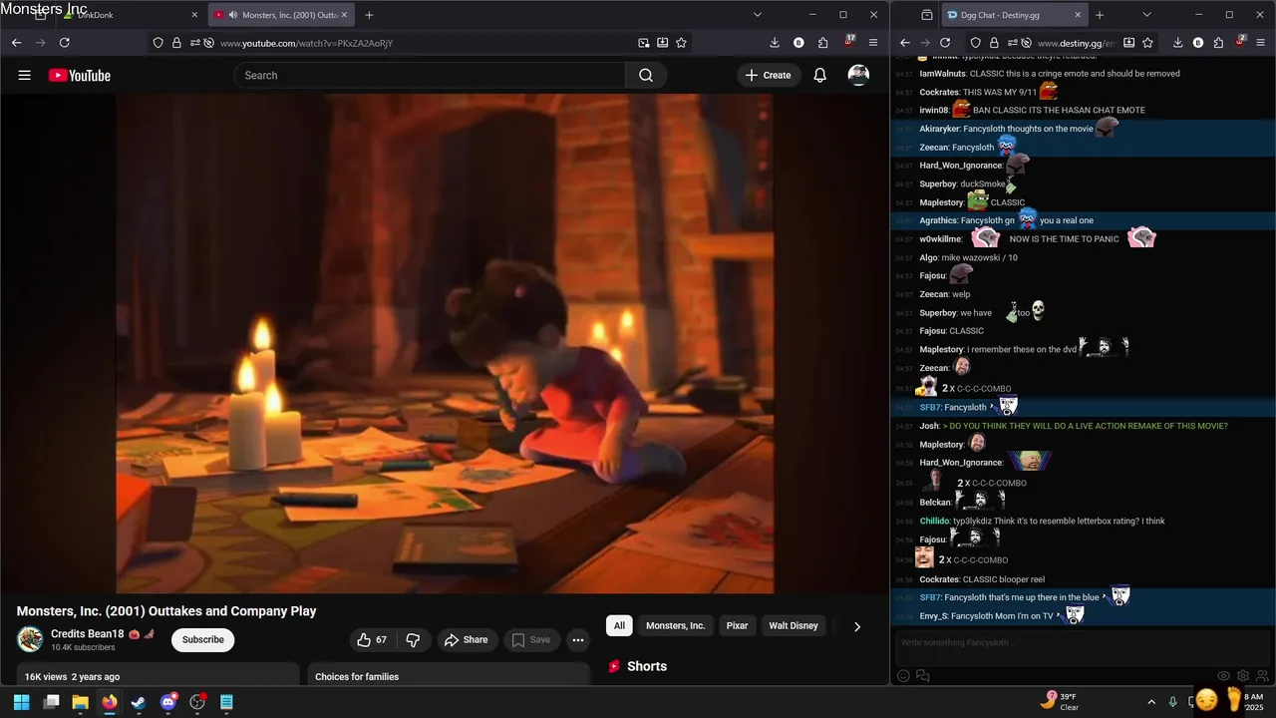Viewport: 1276px width, 718px height.
Task: Like the Monsters, Inc. video
Action: click(x=372, y=639)
